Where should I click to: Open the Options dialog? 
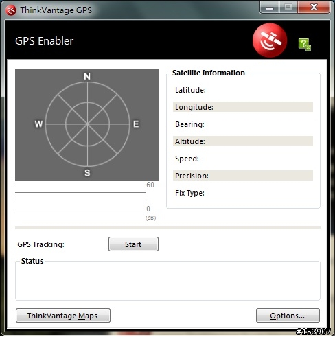click(x=288, y=316)
